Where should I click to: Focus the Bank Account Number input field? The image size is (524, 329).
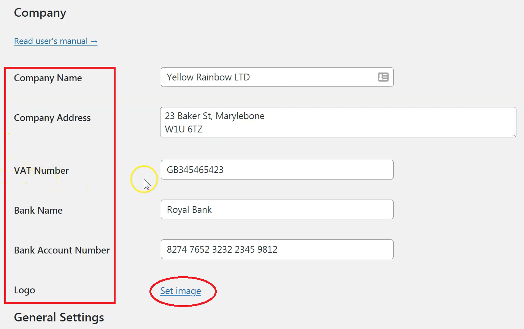[277, 249]
